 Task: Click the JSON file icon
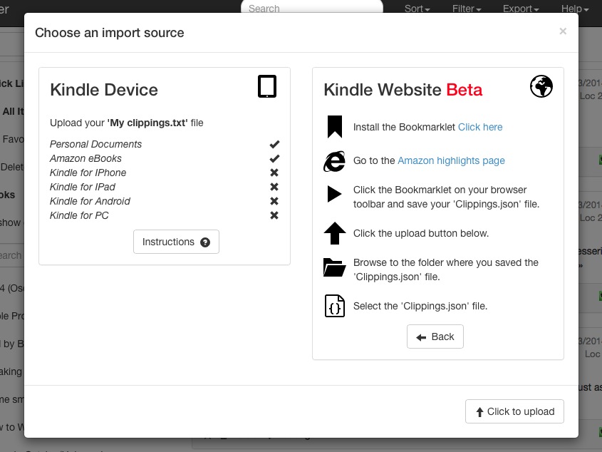pyautogui.click(x=334, y=306)
